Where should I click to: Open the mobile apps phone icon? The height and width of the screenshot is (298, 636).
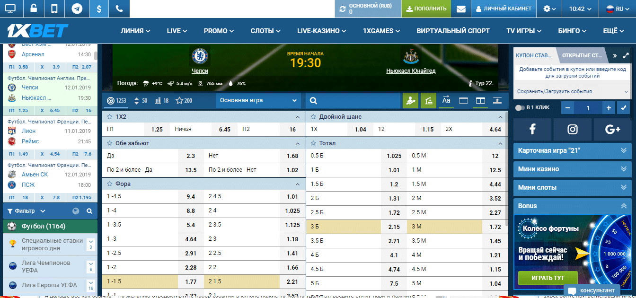click(x=54, y=9)
